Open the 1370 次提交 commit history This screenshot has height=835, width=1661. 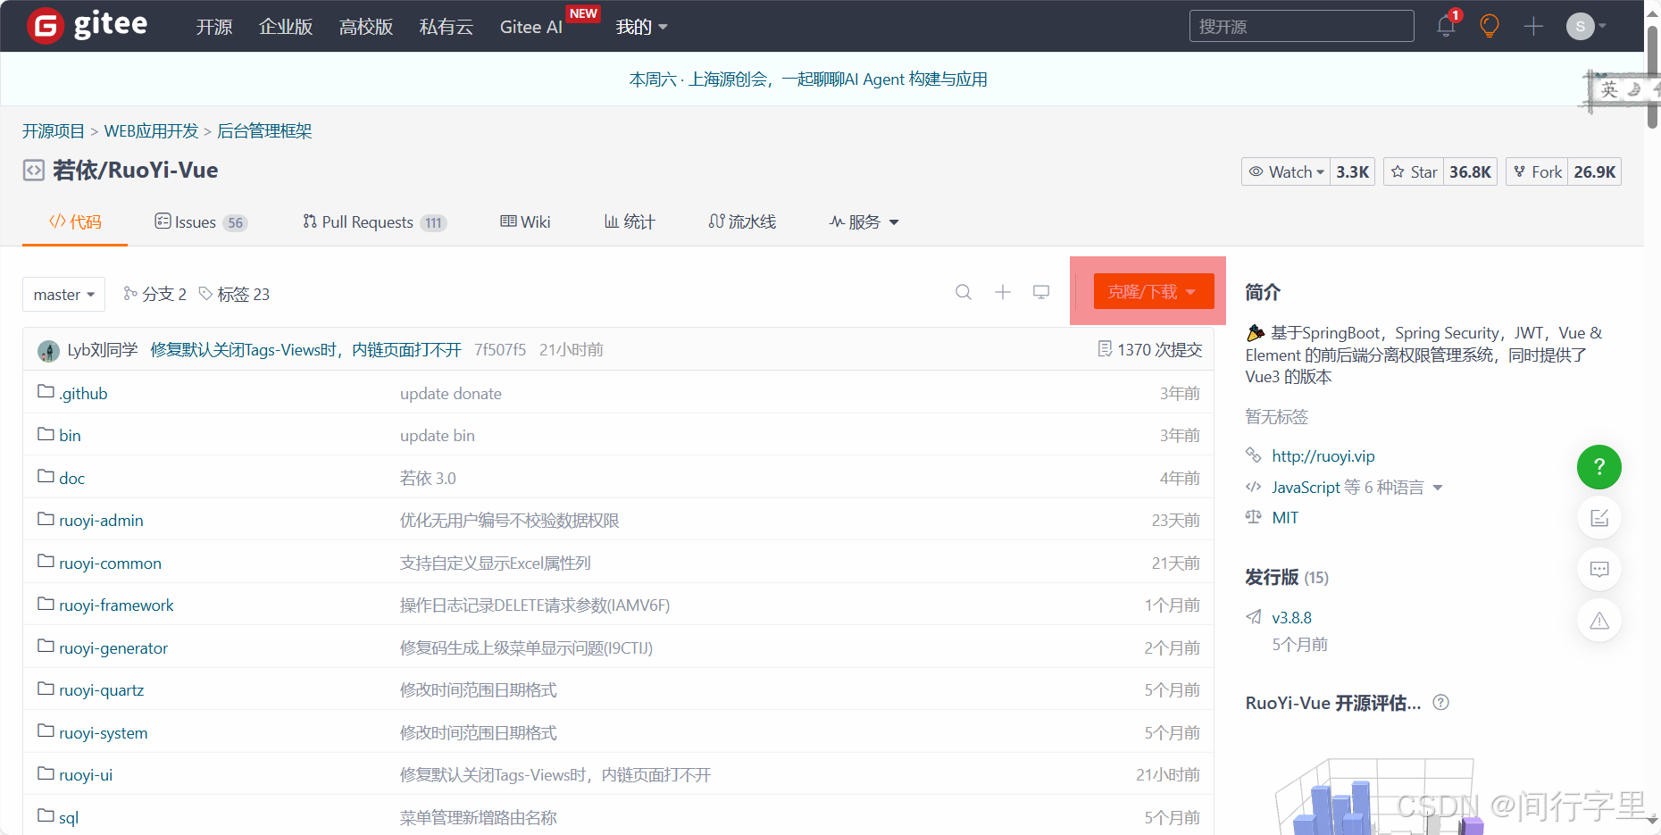(x=1150, y=349)
